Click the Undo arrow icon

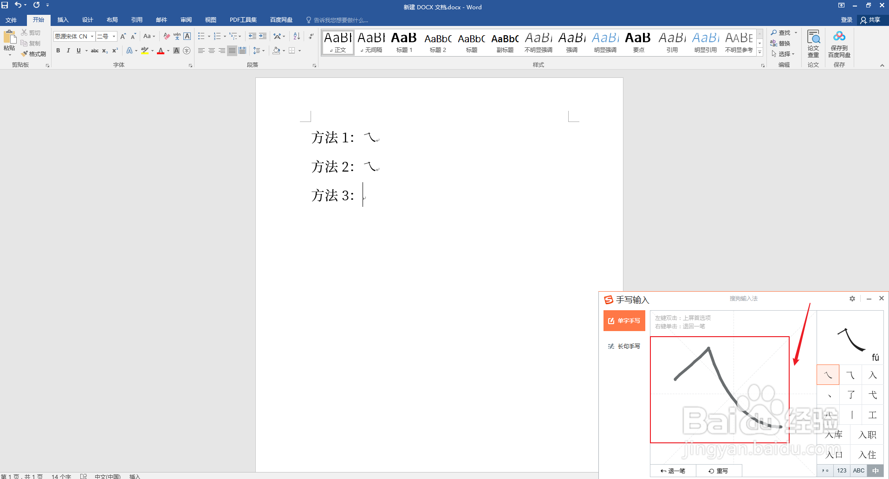18,5
